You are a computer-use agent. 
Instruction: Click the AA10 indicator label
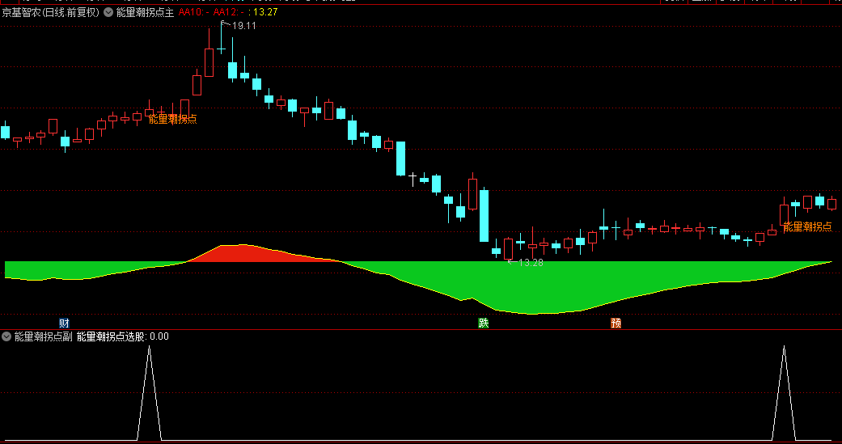point(193,12)
